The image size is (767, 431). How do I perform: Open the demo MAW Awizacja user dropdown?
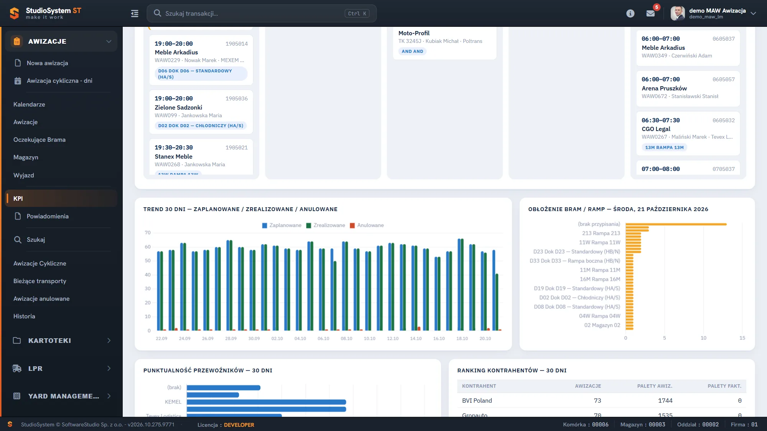coord(713,13)
